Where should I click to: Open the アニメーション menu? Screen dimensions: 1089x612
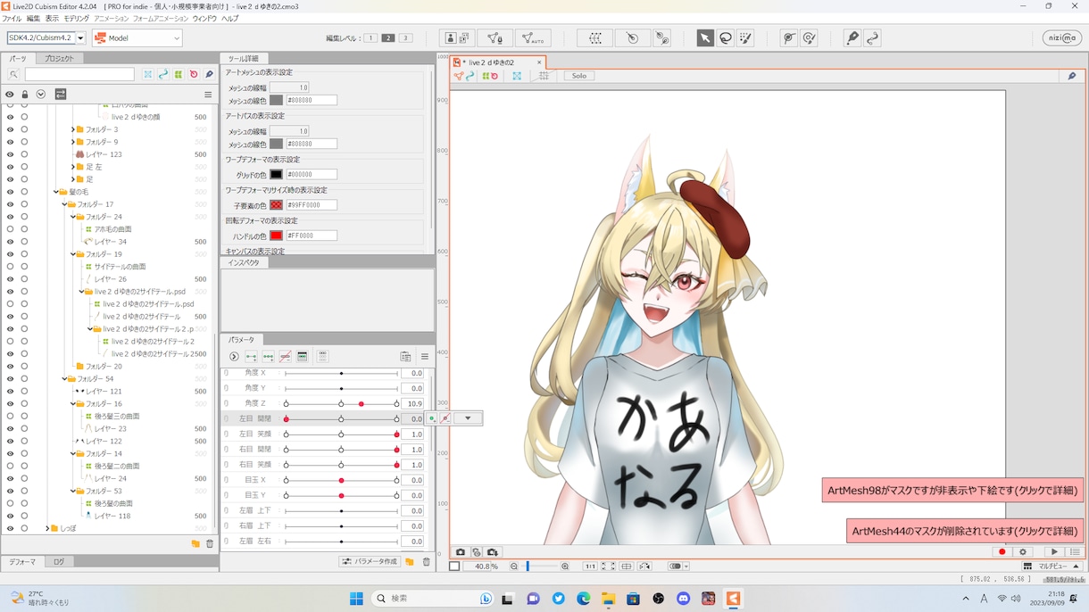click(111, 19)
